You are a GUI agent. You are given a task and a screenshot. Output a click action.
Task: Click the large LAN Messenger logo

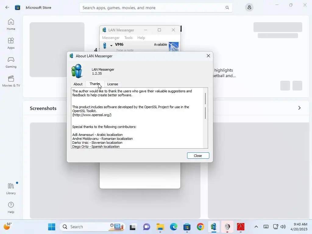pos(77,71)
